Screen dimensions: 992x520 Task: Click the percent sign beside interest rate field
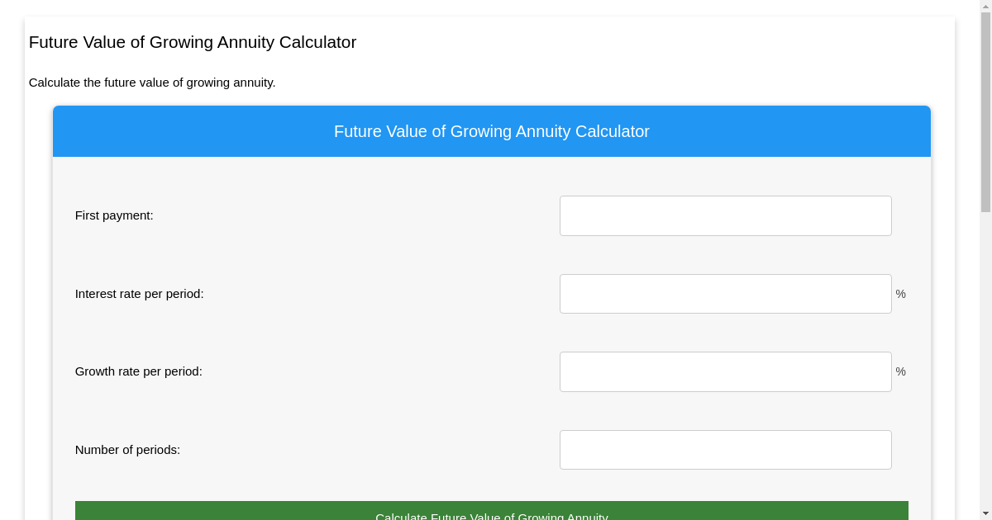tap(900, 293)
